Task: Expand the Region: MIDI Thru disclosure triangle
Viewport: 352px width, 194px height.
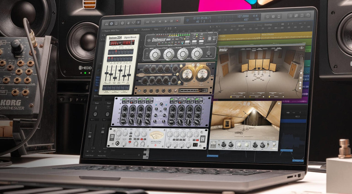Action: pyautogui.click(x=103, y=31)
